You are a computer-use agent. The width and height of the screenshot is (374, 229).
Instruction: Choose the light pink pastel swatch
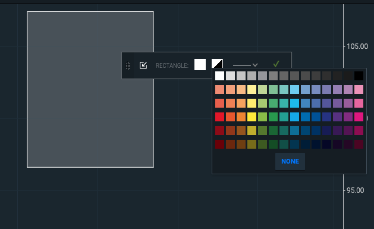[x=359, y=89]
